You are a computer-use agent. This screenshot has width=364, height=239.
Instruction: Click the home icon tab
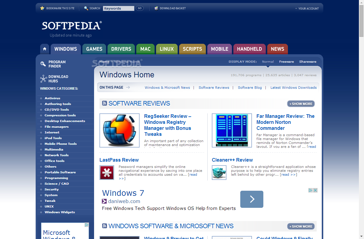45,49
